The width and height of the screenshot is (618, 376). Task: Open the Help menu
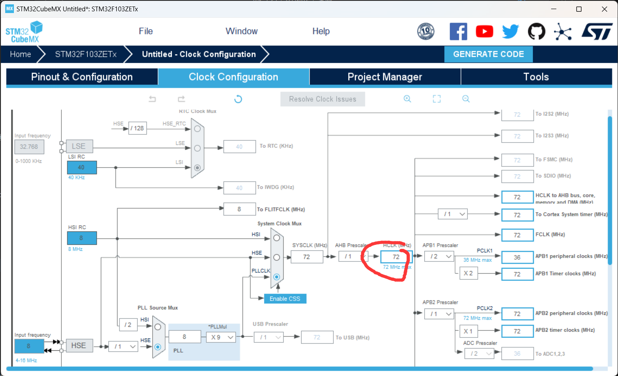point(321,31)
